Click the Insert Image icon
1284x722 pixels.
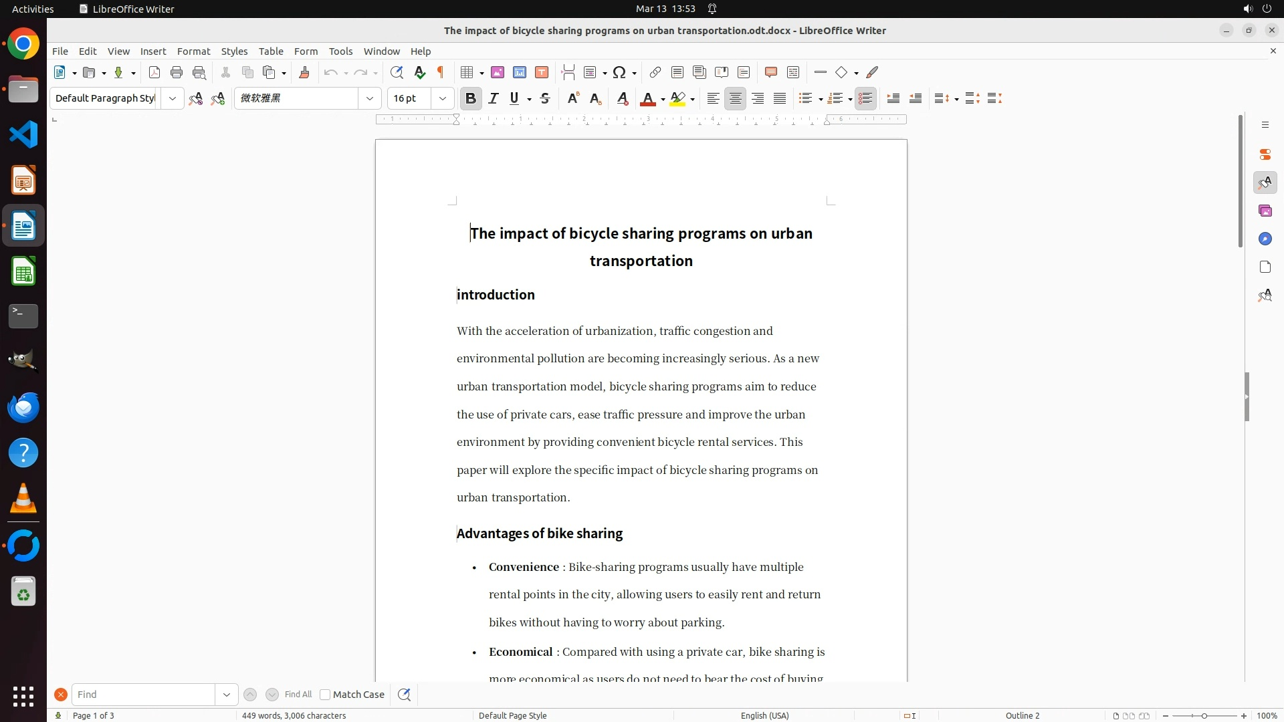pyautogui.click(x=498, y=73)
